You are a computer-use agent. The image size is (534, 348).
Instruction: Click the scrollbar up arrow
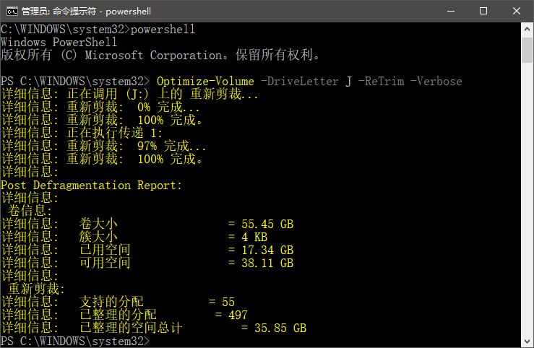[x=527, y=30]
